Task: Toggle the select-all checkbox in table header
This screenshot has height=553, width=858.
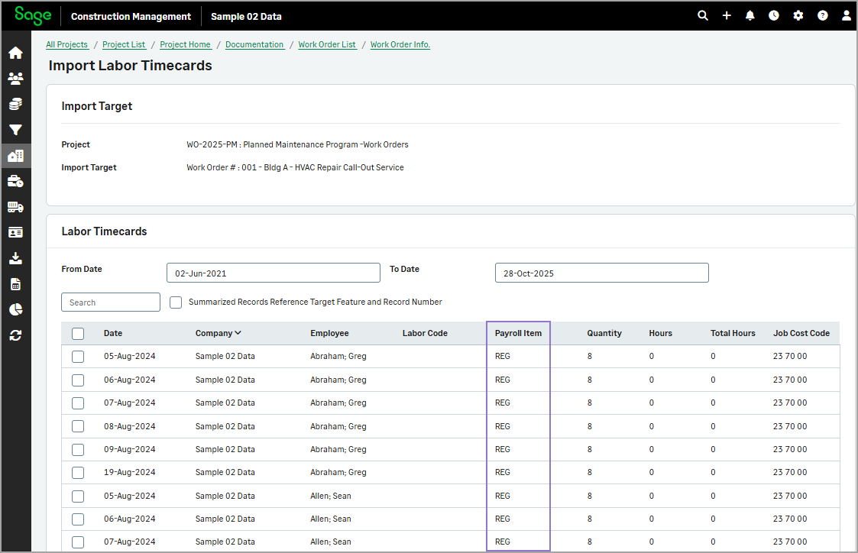Action: point(78,333)
